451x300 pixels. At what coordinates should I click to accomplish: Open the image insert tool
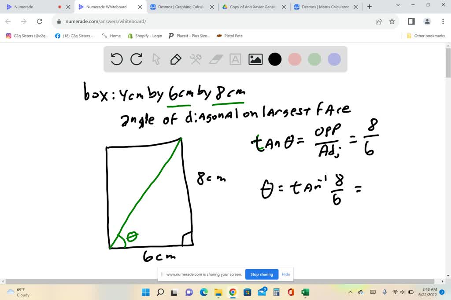(255, 59)
